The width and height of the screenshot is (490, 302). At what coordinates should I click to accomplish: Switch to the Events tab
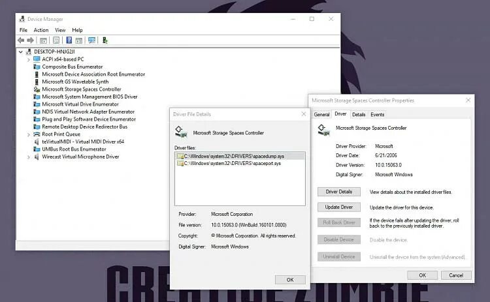377,115
